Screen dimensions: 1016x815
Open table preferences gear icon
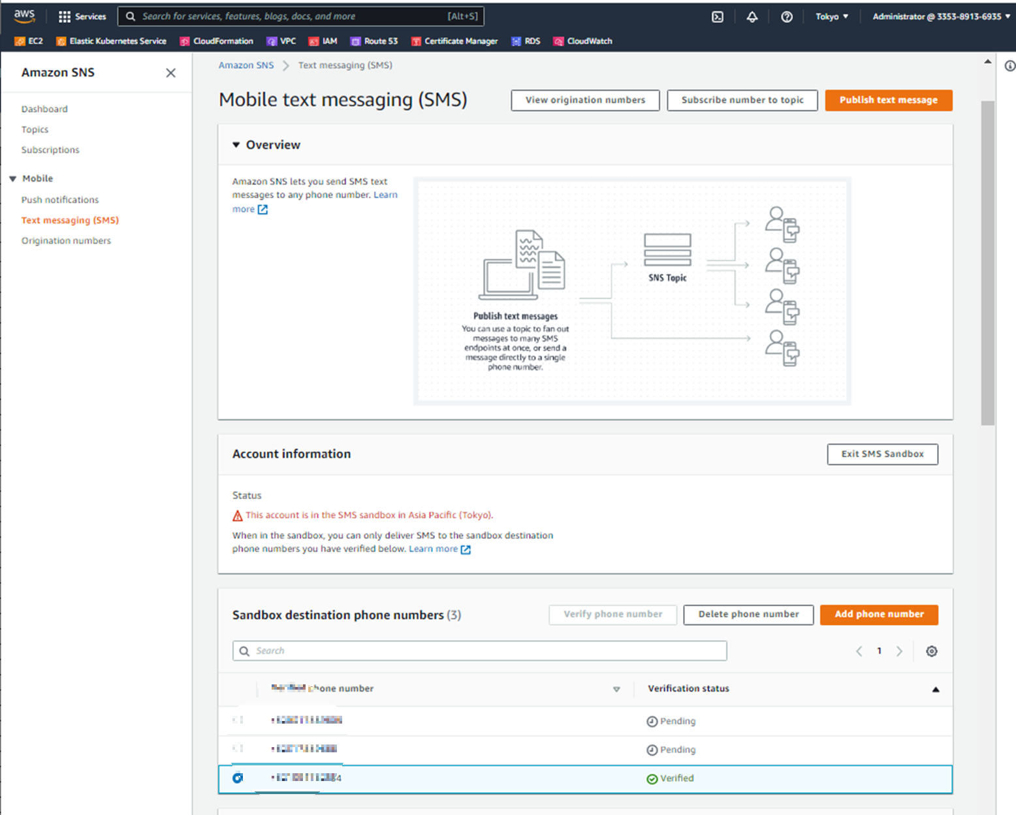pos(932,651)
